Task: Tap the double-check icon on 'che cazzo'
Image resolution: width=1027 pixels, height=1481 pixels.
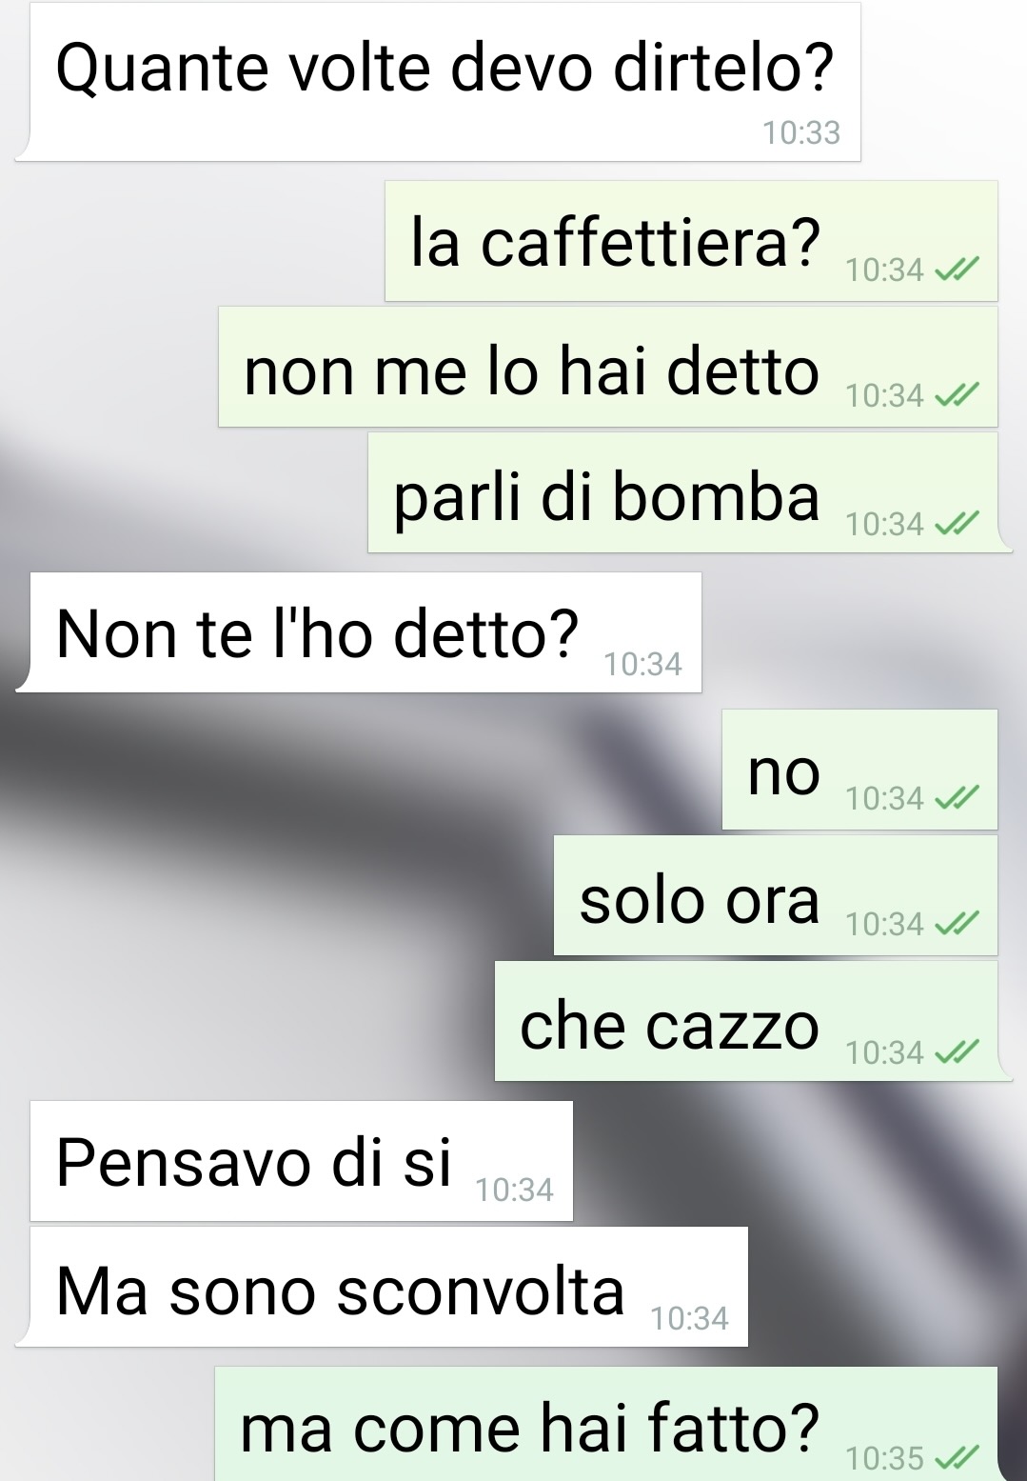Action: (957, 1052)
